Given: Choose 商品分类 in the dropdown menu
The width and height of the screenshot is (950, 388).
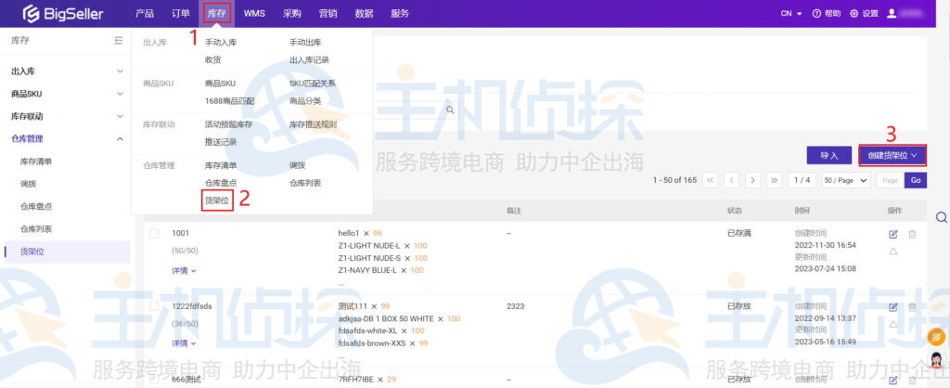Looking at the screenshot, I should (305, 100).
